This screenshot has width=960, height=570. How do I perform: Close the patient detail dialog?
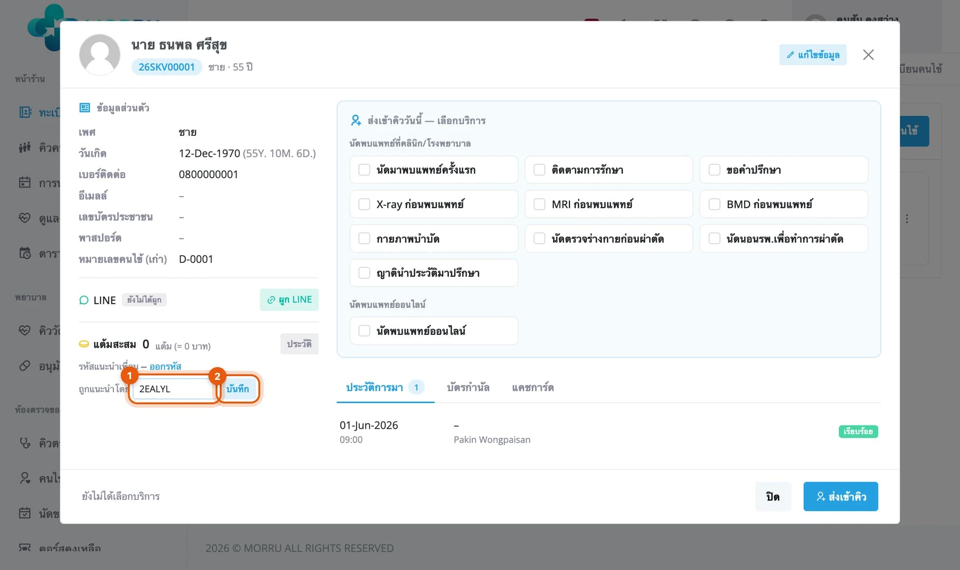coord(868,55)
